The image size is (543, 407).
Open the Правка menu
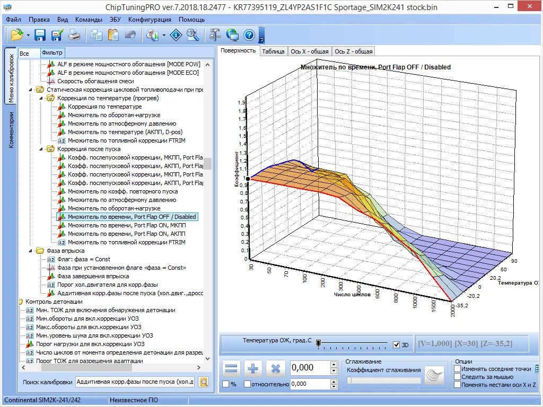click(39, 20)
